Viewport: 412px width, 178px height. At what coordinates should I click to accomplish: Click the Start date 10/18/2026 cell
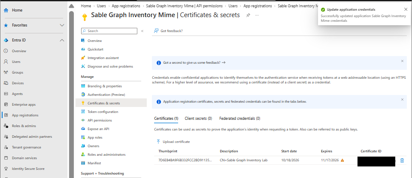pos(290,160)
